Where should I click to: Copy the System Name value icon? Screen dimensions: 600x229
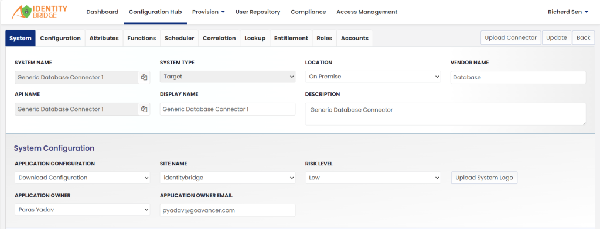click(144, 77)
